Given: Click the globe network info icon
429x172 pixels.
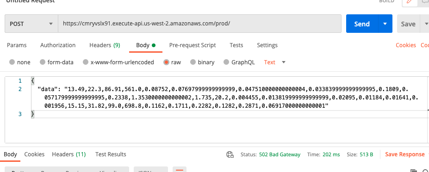Looking at the screenshot, I should coord(230,154).
